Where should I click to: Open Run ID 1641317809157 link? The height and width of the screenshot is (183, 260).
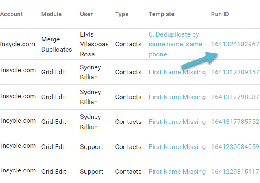235,72
